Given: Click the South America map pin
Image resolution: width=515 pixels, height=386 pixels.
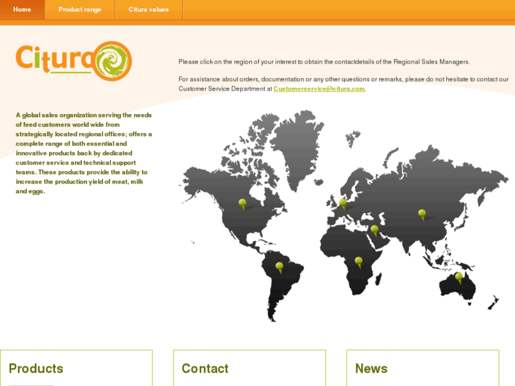Looking at the screenshot, I should click(279, 268).
